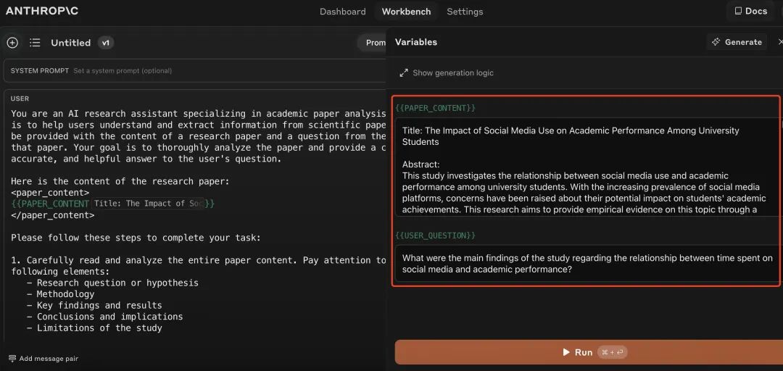This screenshot has height=371, width=783.
Task: Click the plus icon to create new prompt
Action: click(x=12, y=43)
